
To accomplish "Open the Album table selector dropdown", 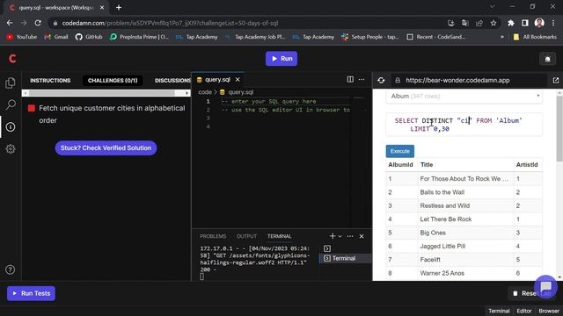I will coord(464,96).
